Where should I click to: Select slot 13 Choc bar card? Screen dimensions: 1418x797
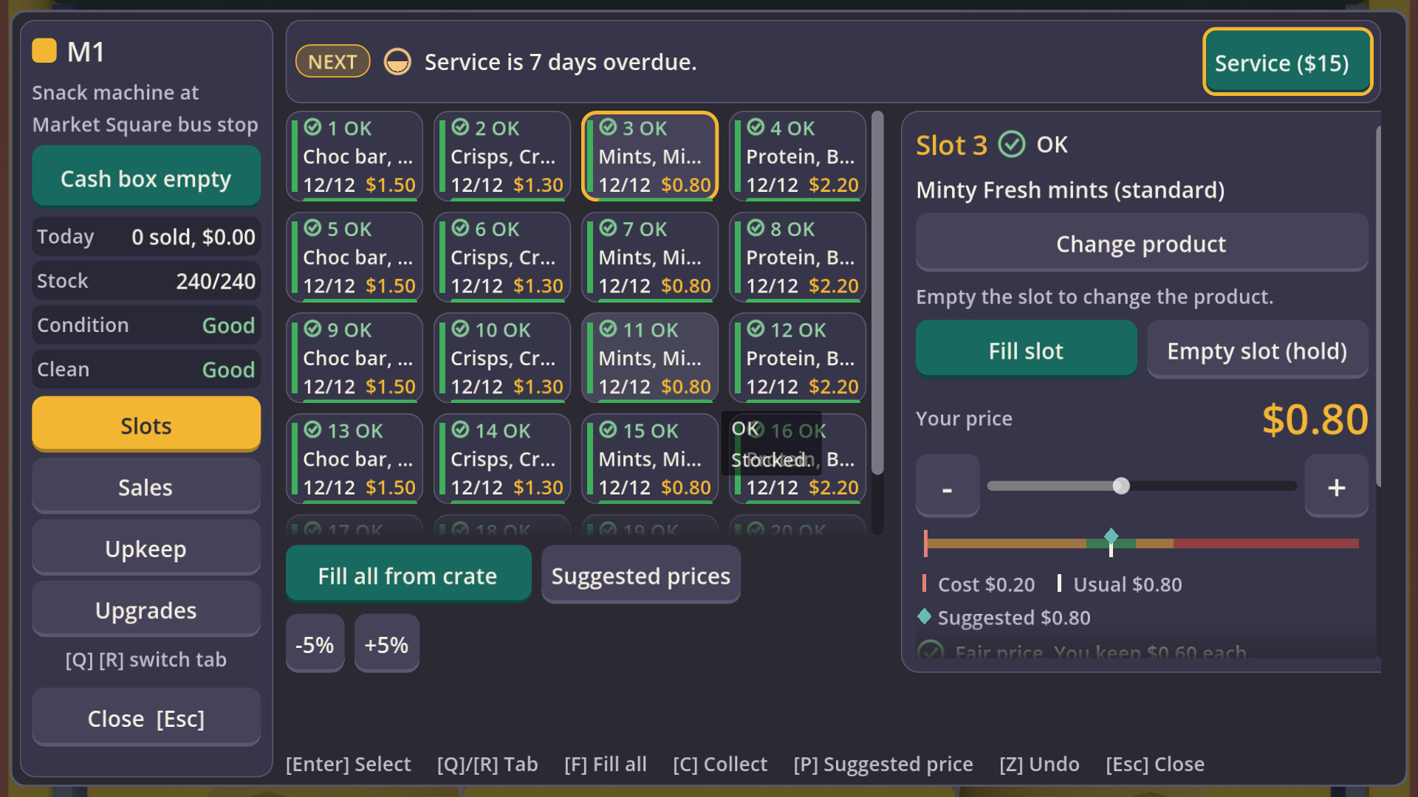click(354, 458)
